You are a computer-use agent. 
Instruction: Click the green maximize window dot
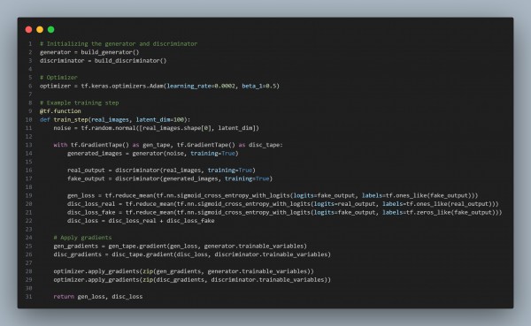[x=50, y=30]
